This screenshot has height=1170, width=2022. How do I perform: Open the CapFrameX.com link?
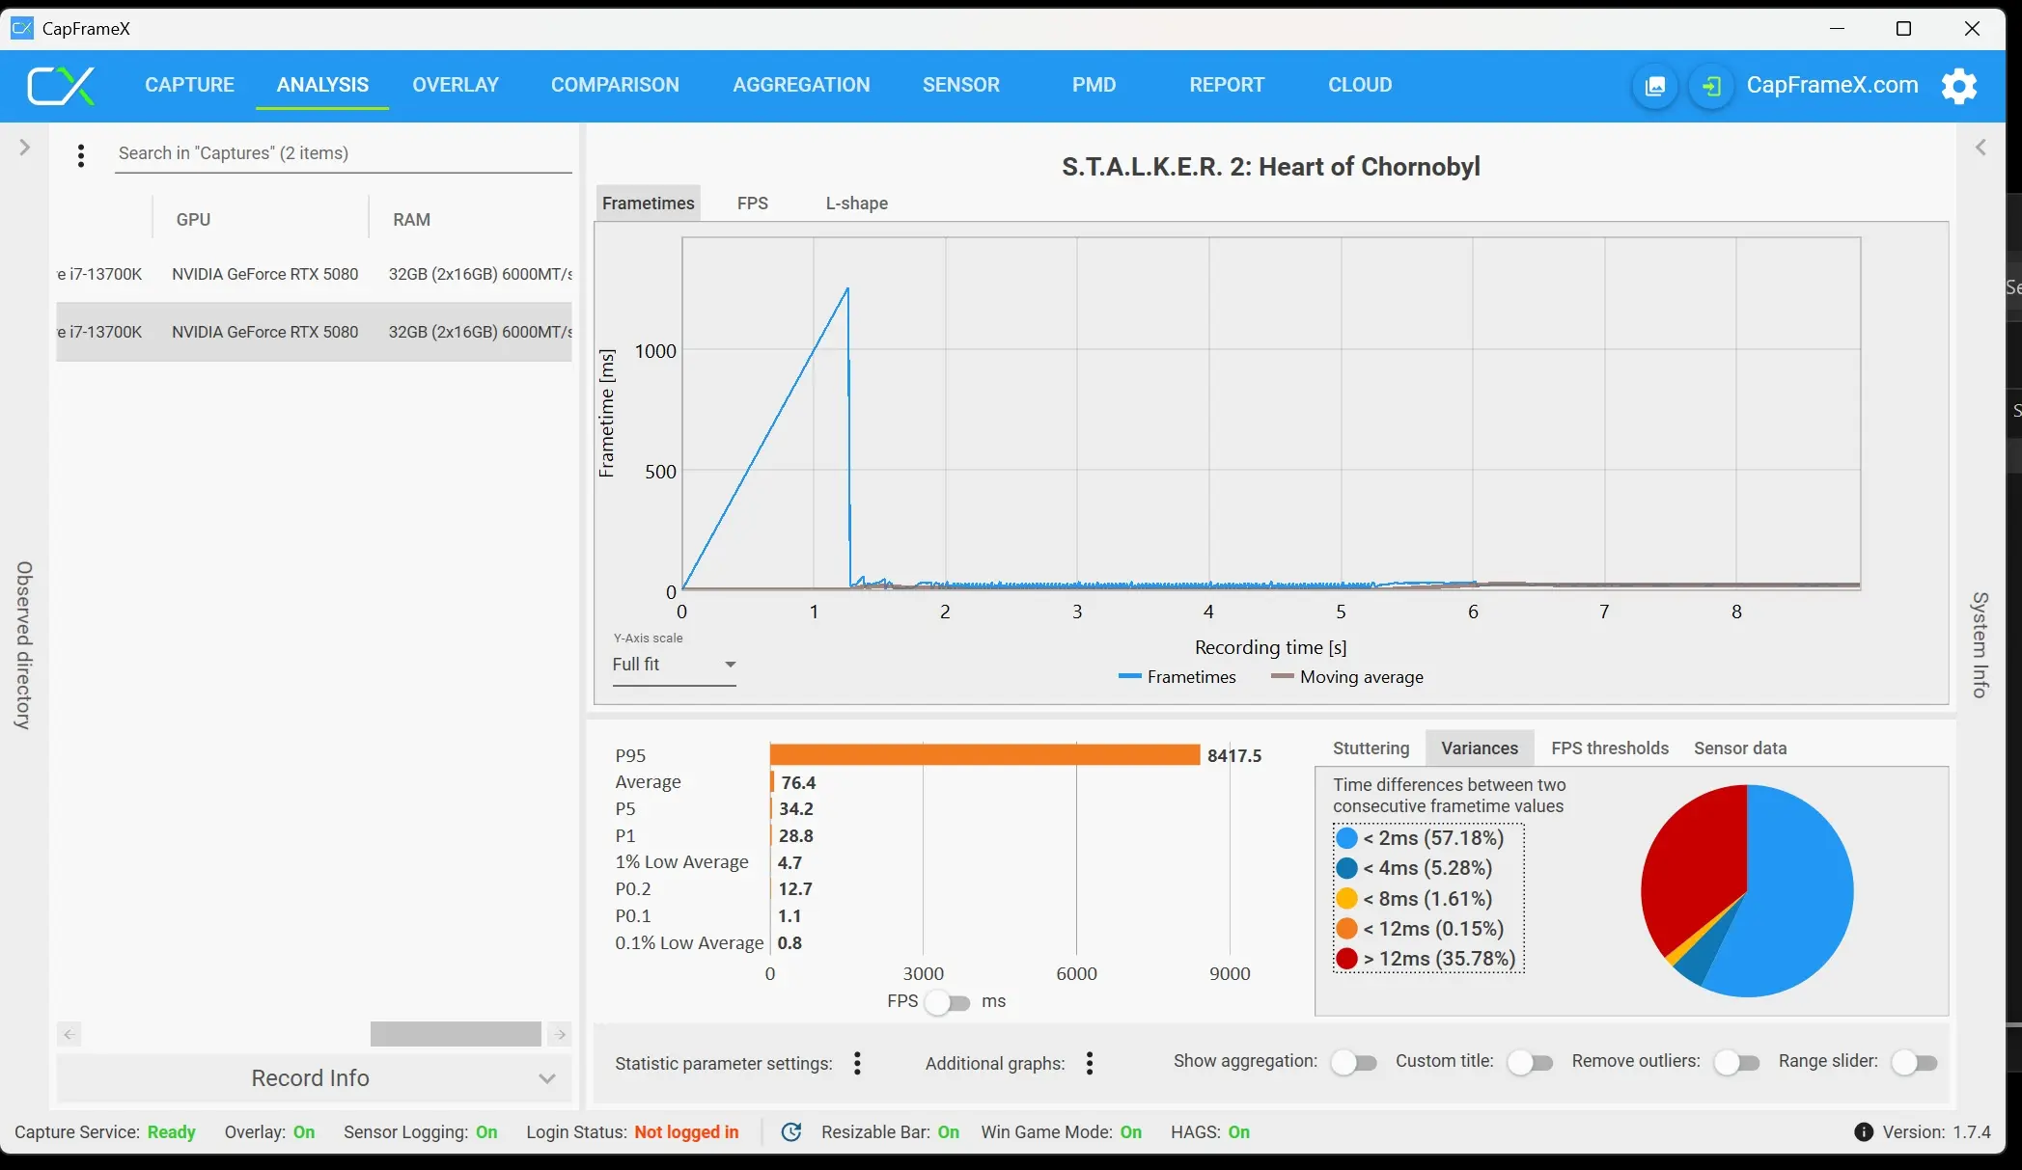point(1832,85)
